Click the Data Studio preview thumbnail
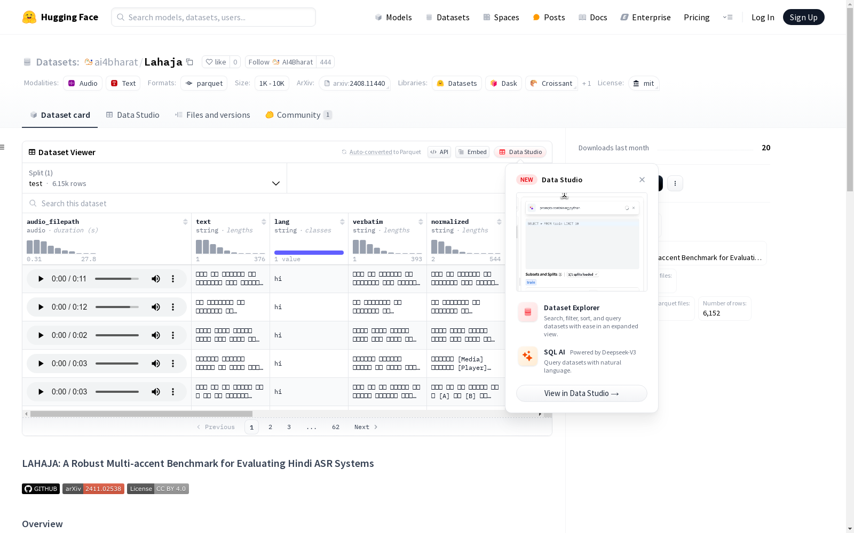 [x=582, y=242]
